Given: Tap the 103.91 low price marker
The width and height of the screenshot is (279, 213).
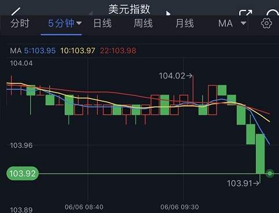Looking at the screenshot, I should (x=243, y=183).
